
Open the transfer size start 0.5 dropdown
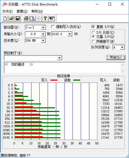point(43,34)
